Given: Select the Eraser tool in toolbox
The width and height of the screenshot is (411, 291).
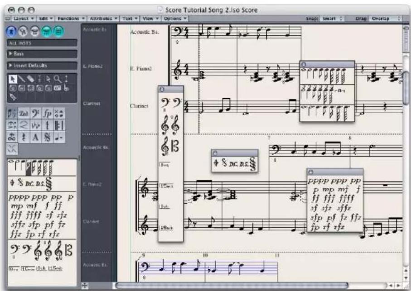Looking at the screenshot, I should click(x=31, y=79).
